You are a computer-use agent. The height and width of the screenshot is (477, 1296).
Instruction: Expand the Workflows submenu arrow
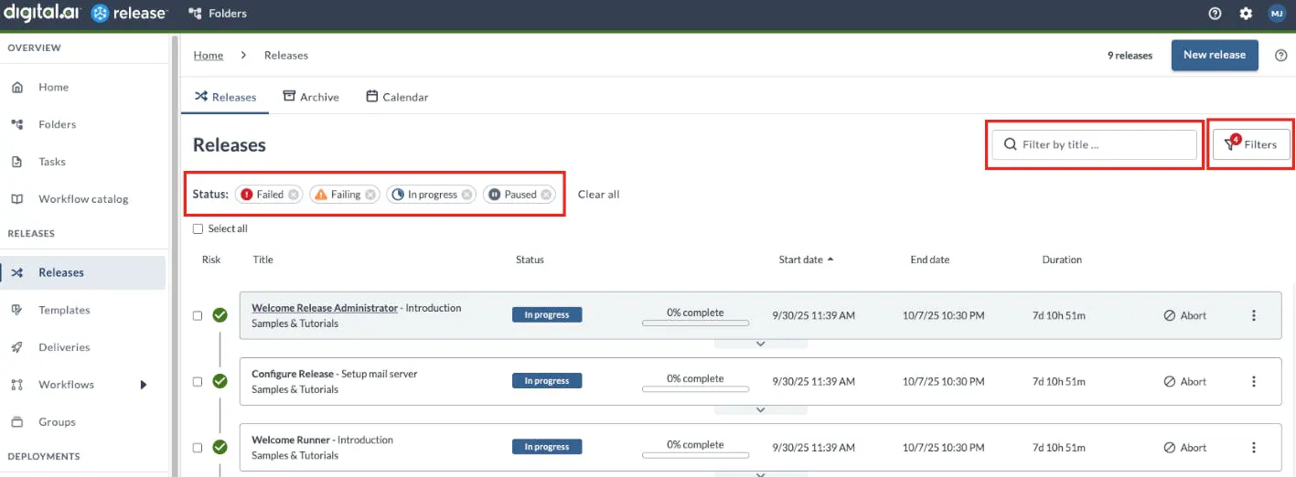(144, 385)
